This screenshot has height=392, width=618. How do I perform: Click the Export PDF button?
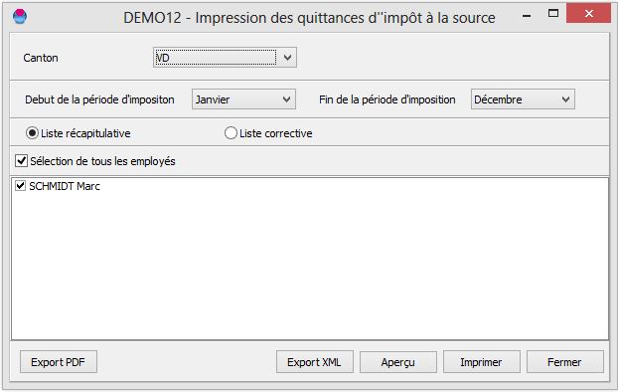(59, 362)
